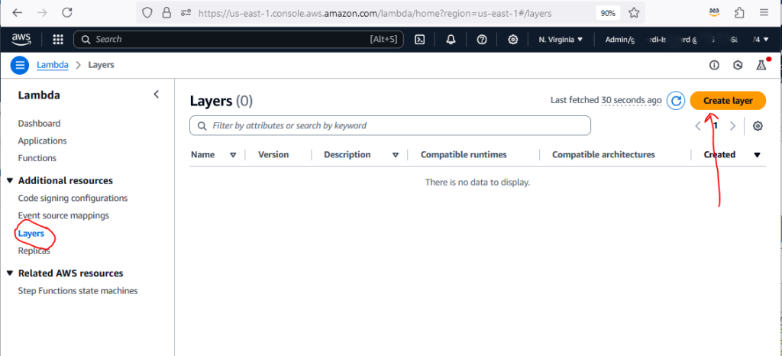
Task: Open the browser extensions puzzle icon
Action: click(739, 13)
